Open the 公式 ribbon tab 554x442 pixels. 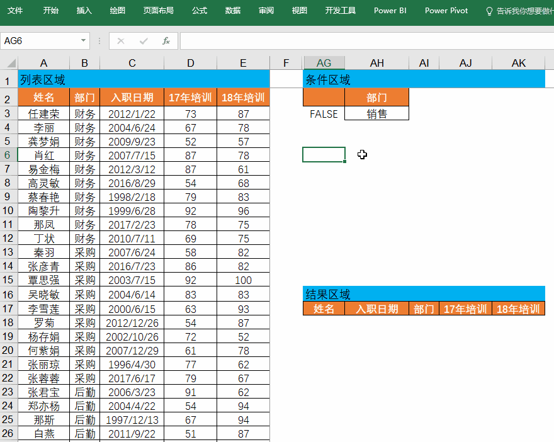coord(200,11)
